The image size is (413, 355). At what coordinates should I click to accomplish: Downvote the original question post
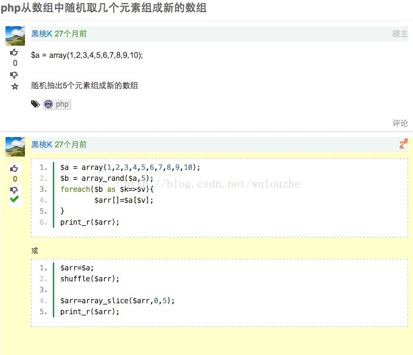pyautogui.click(x=14, y=75)
